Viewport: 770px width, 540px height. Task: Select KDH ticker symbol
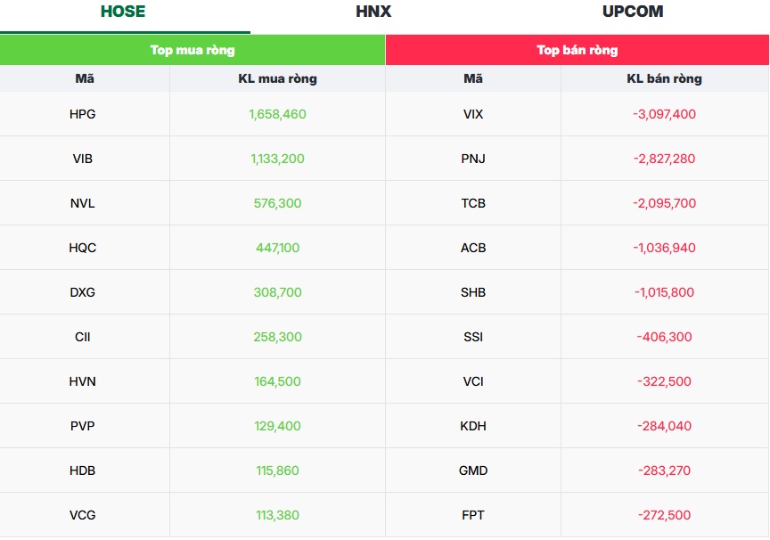point(473,426)
